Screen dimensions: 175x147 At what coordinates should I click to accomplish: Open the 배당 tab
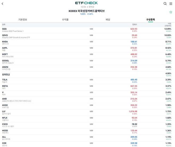(108, 20)
